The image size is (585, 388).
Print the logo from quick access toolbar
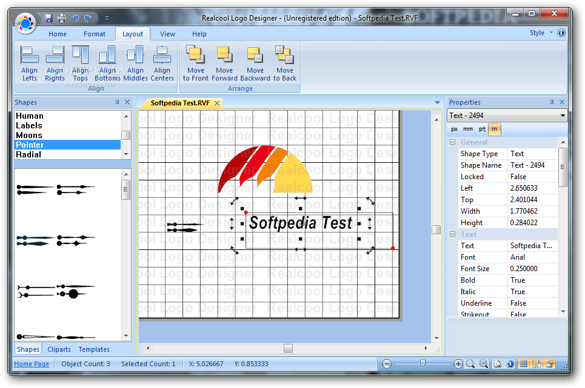[x=62, y=18]
